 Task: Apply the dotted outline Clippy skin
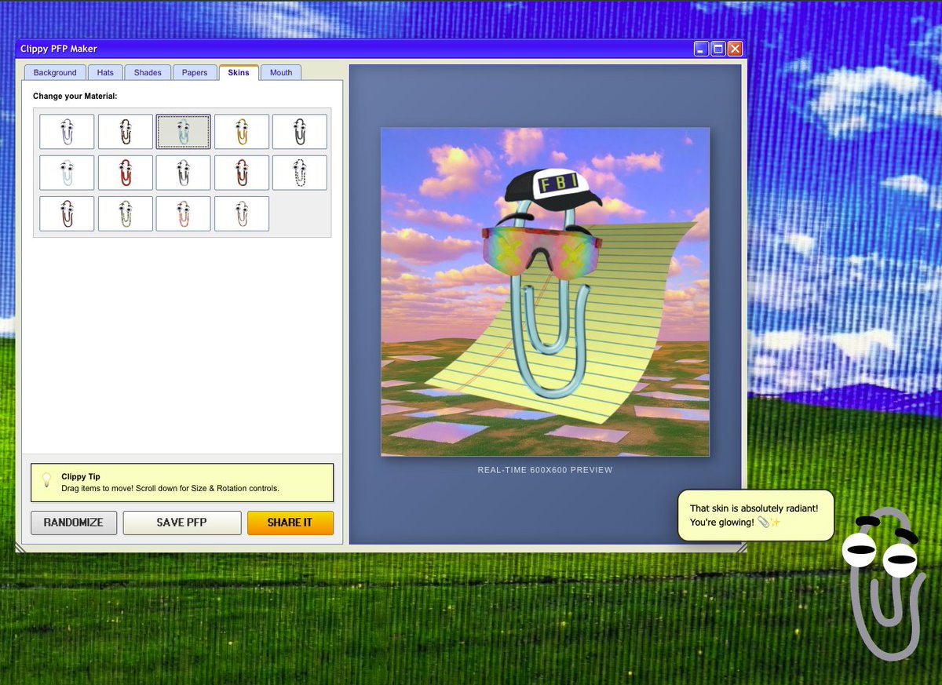click(x=300, y=173)
